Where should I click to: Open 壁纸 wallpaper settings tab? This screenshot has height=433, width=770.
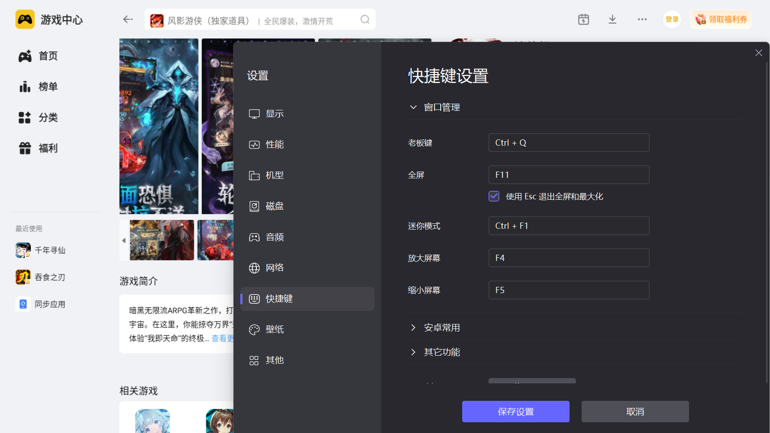[307, 329]
